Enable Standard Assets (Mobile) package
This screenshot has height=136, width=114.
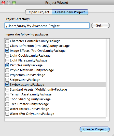7,90
